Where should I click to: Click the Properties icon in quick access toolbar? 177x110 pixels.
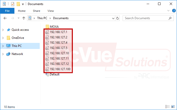(12, 4)
